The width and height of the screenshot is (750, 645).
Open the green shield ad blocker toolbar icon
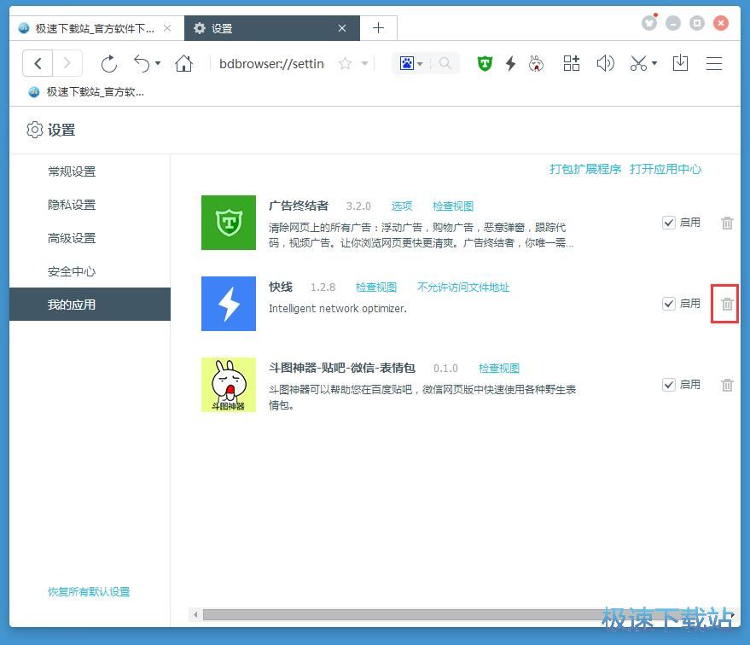485,63
